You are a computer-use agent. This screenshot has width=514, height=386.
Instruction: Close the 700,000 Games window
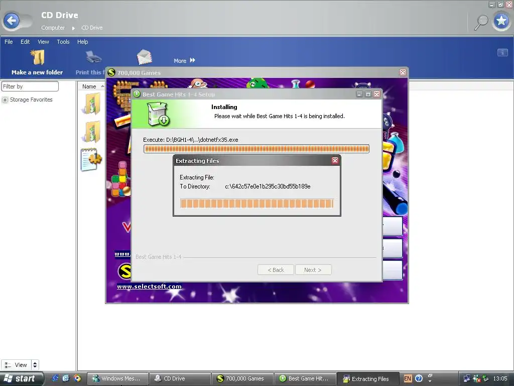pyautogui.click(x=403, y=72)
